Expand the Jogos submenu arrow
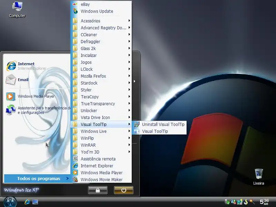276x207 pixels. coord(129,62)
